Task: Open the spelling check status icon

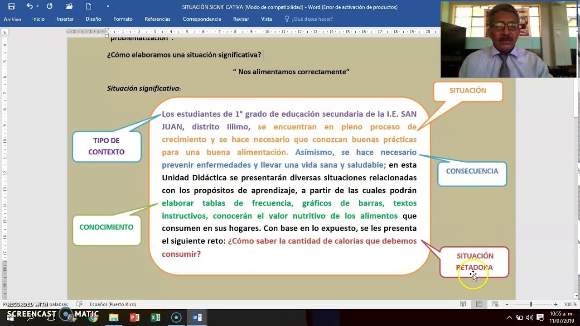Action: (x=79, y=304)
